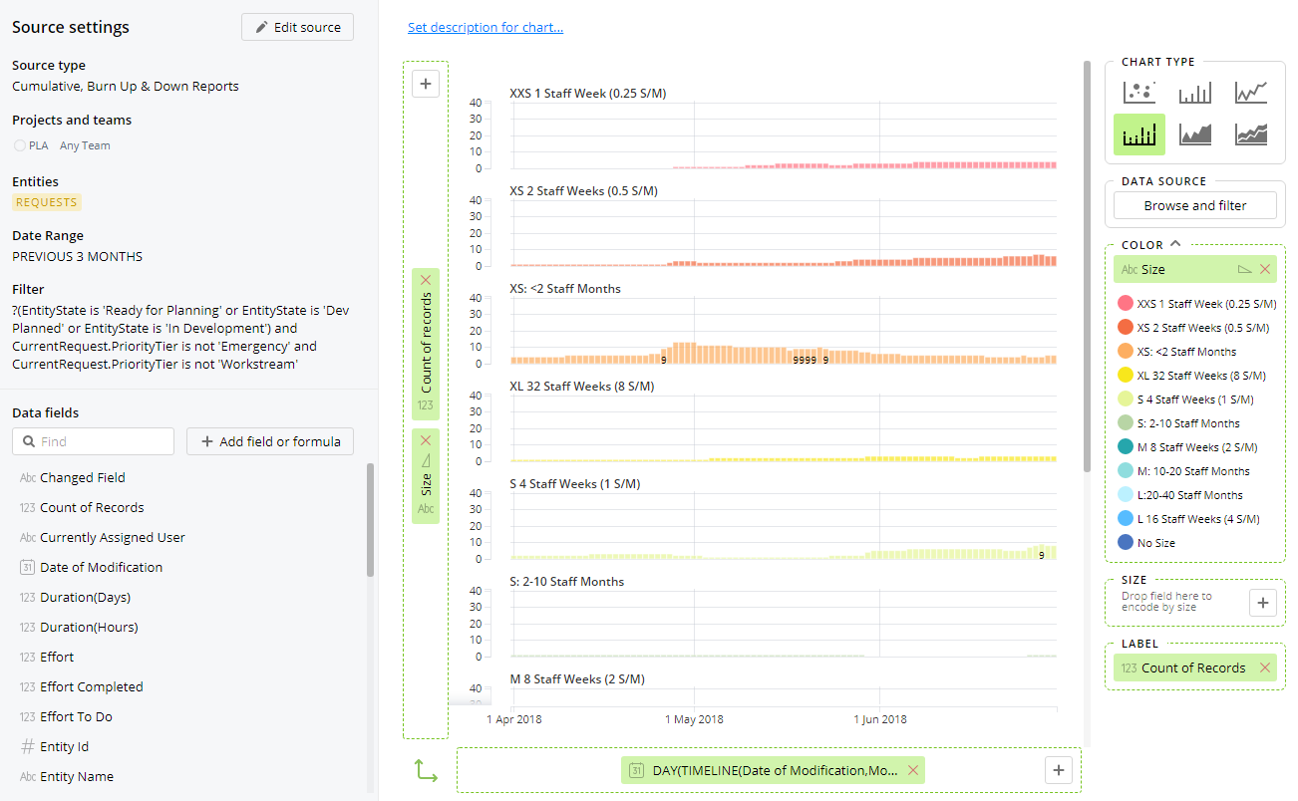The width and height of the screenshot is (1298, 801).
Task: Click the Date of Modification data field
Action: click(x=101, y=567)
